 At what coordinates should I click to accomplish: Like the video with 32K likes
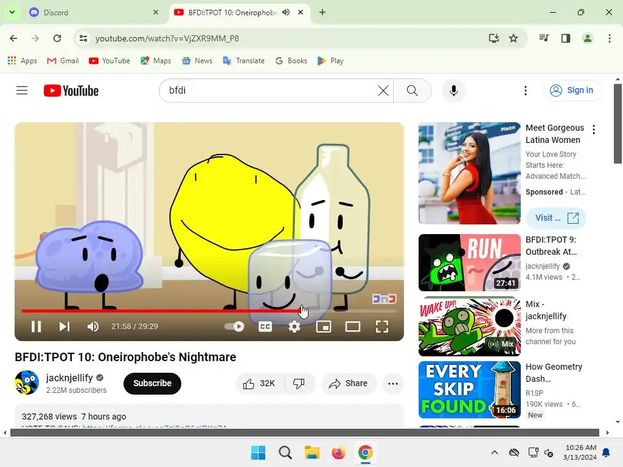pos(260,383)
